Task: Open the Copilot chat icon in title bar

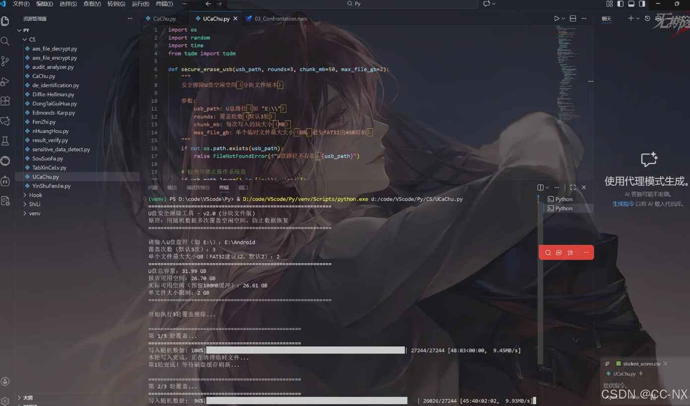Action: click(x=487, y=3)
